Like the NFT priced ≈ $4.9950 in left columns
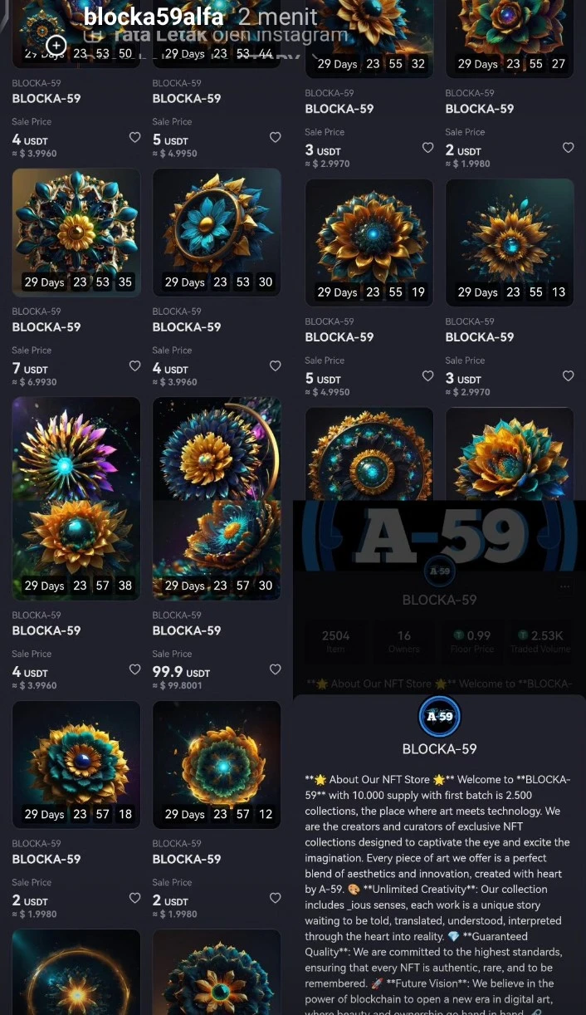Image resolution: width=586 pixels, height=1015 pixels. tap(275, 137)
